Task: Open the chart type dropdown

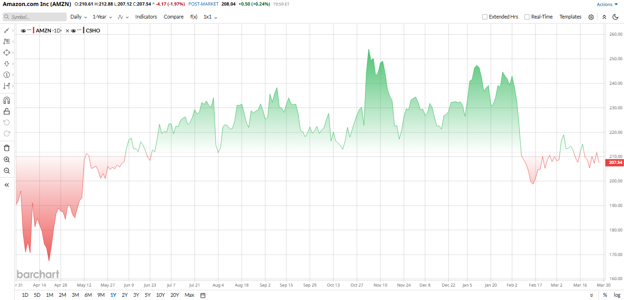Action: [x=123, y=17]
